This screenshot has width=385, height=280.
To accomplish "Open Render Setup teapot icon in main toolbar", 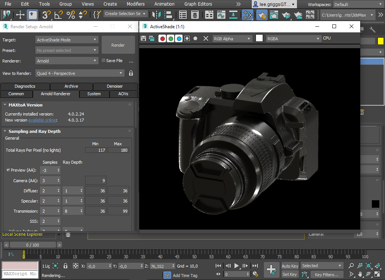I will click(262, 15).
